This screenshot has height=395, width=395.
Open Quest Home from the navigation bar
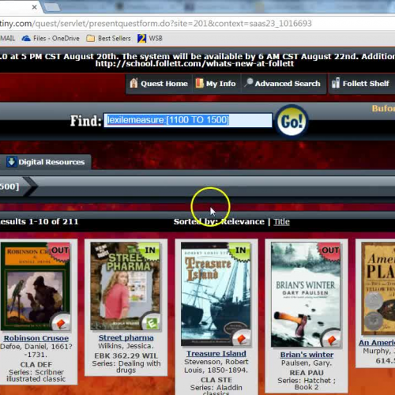159,84
